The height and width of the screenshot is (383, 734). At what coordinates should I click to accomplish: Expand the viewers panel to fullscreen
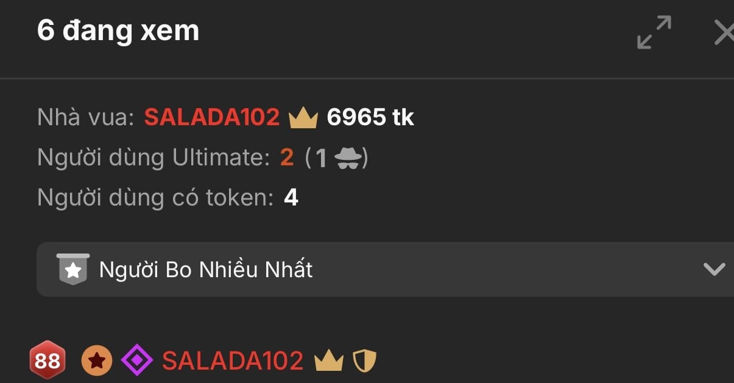(x=654, y=32)
